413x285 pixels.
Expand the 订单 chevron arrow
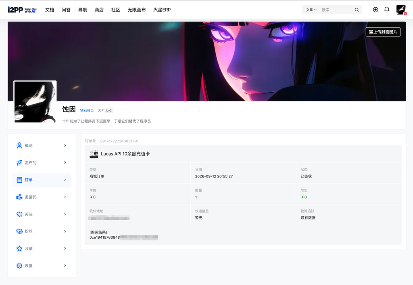click(65, 180)
